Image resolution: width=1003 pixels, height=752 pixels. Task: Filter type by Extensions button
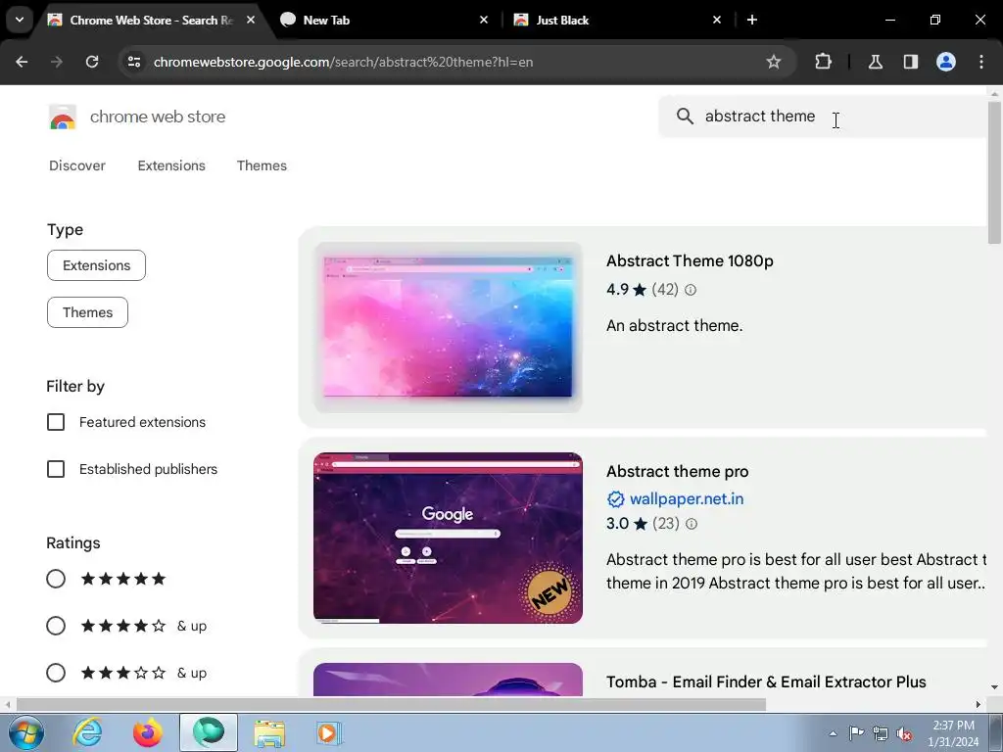97,265
